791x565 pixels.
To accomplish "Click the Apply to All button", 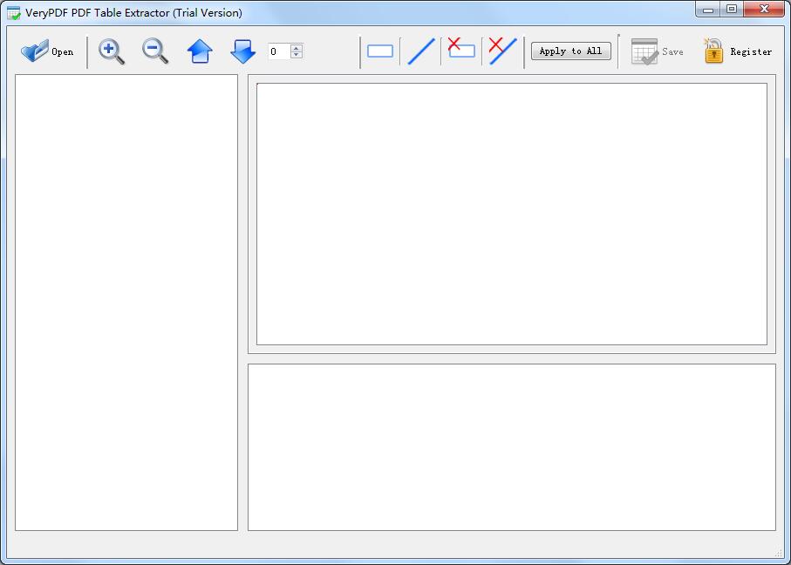I will pos(570,51).
